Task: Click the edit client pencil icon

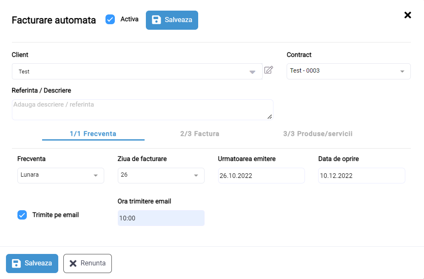Action: pyautogui.click(x=268, y=70)
